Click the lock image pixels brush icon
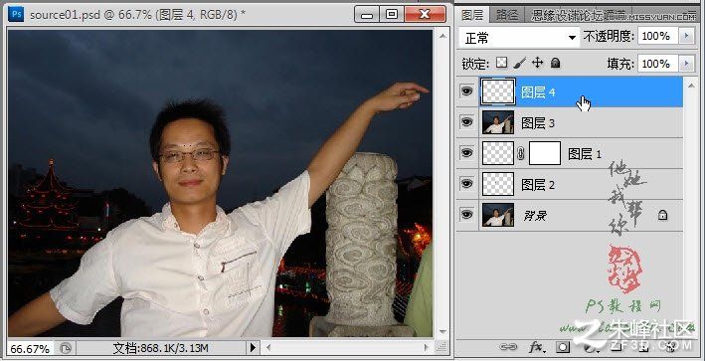The width and height of the screenshot is (705, 361). pos(520,63)
